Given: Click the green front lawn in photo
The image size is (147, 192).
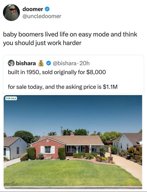Looking at the screenshot, I should pyautogui.click(x=66, y=173).
